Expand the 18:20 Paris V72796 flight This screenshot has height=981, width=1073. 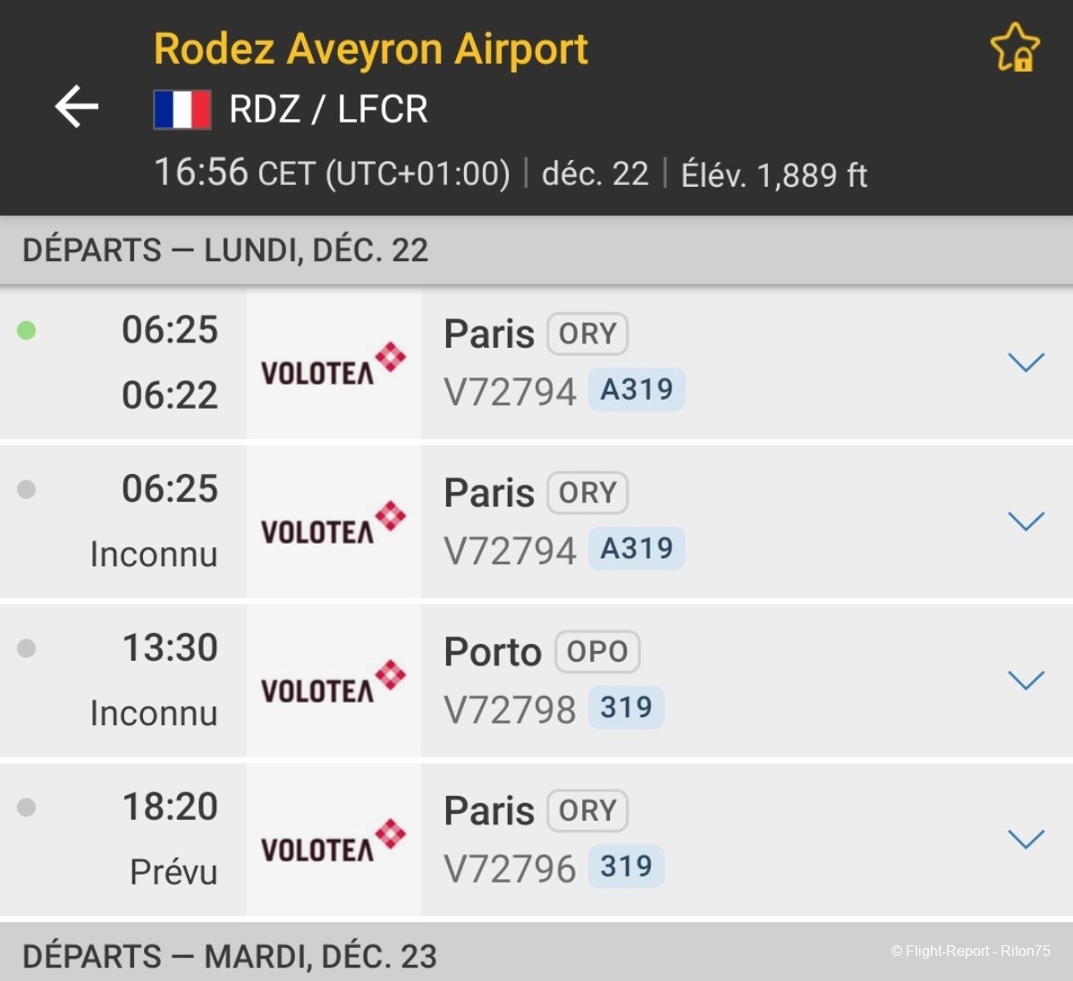1026,839
